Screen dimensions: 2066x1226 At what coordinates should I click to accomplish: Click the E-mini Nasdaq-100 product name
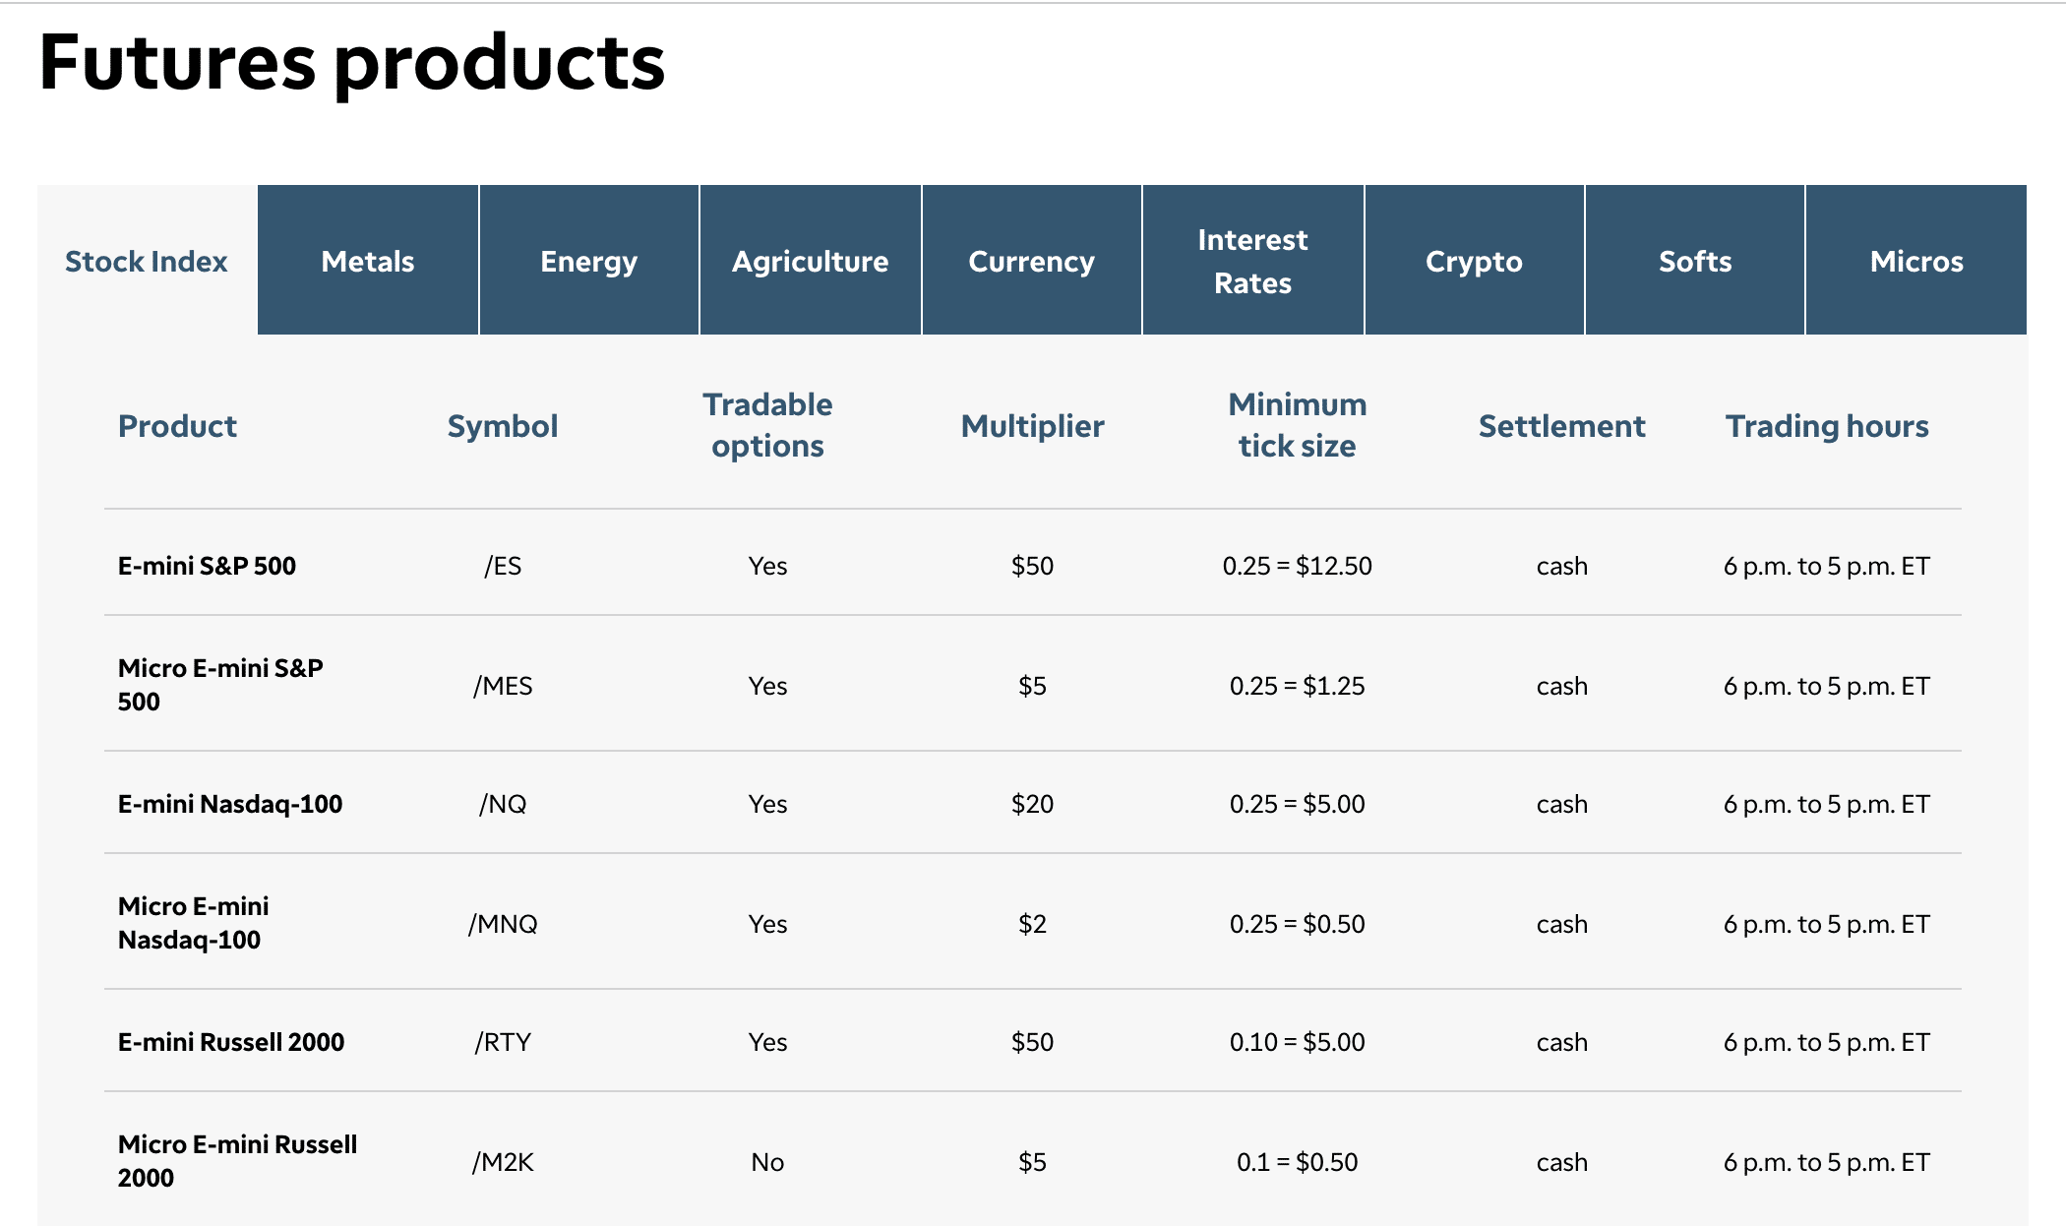[x=230, y=804]
